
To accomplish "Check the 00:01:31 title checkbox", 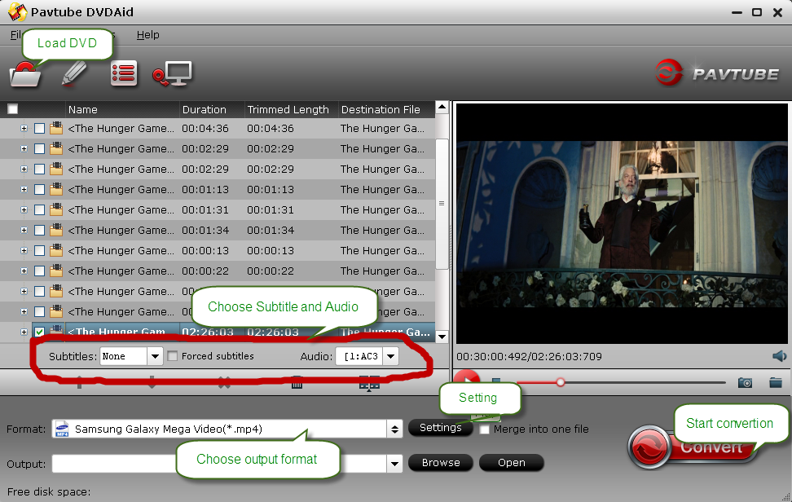I will pyautogui.click(x=39, y=209).
